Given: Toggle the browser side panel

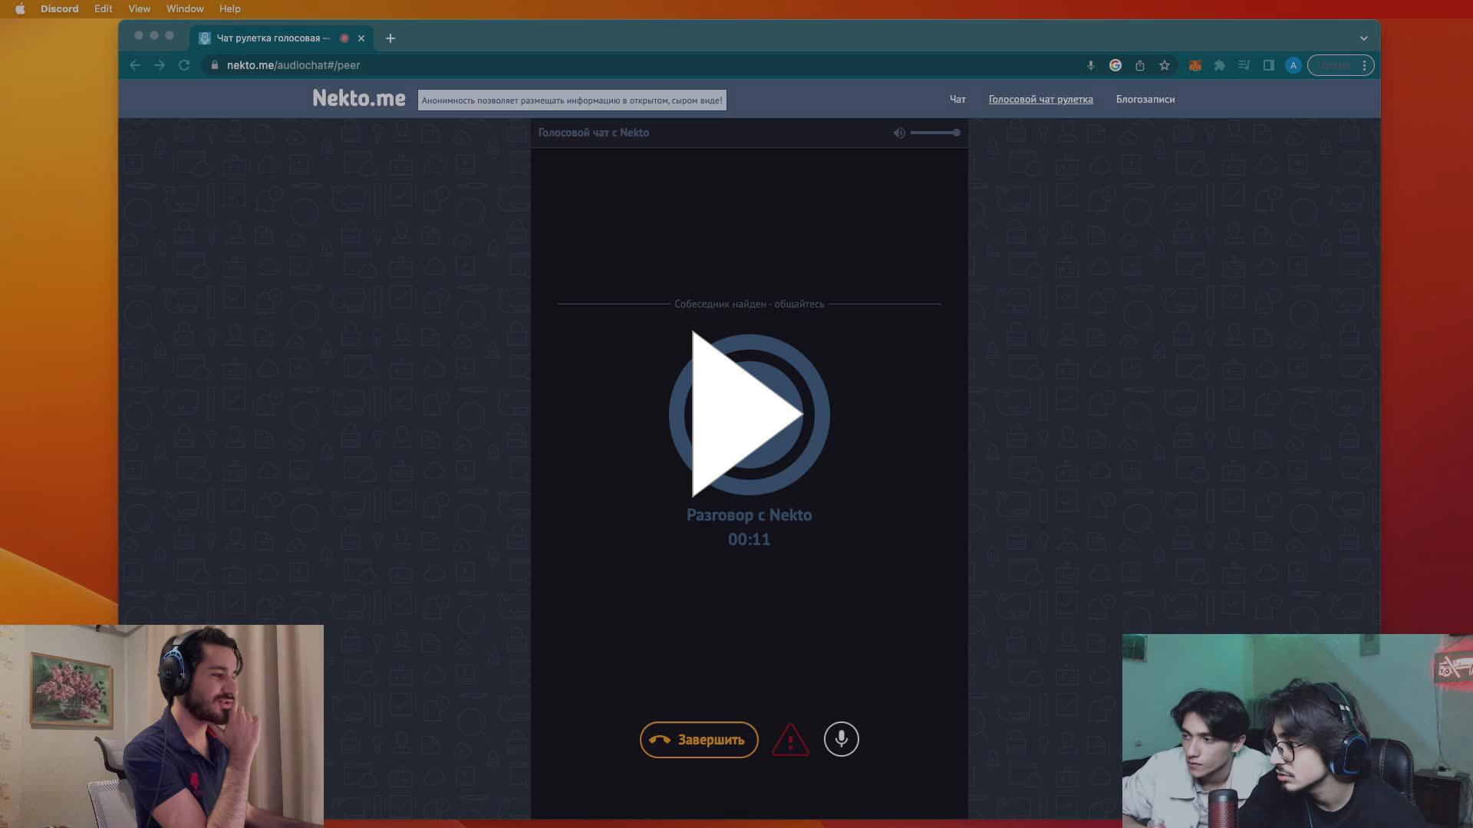Looking at the screenshot, I should point(1268,66).
